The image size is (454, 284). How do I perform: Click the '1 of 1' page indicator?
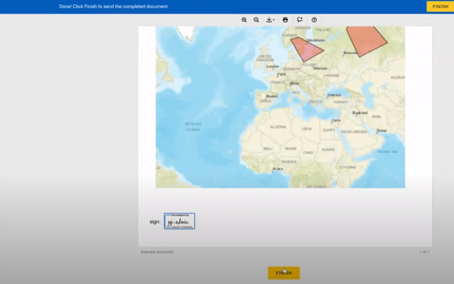pos(424,252)
